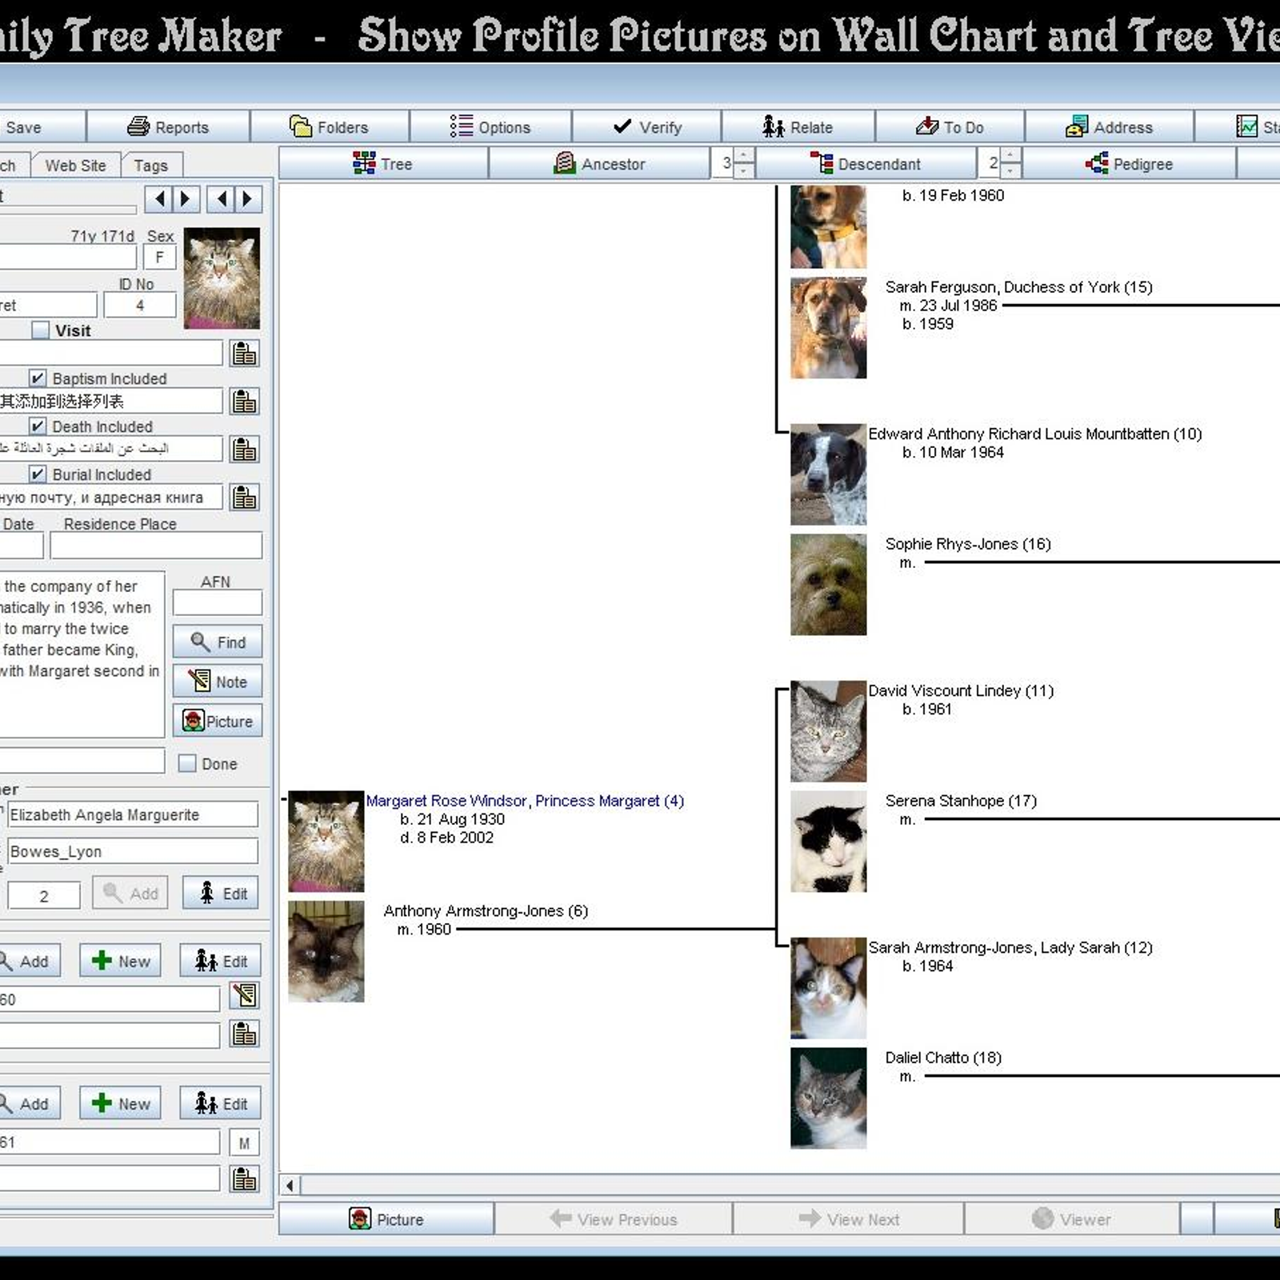Click the second left arrow navigation button
Viewport: 1280px width, 1280px height.
[221, 198]
